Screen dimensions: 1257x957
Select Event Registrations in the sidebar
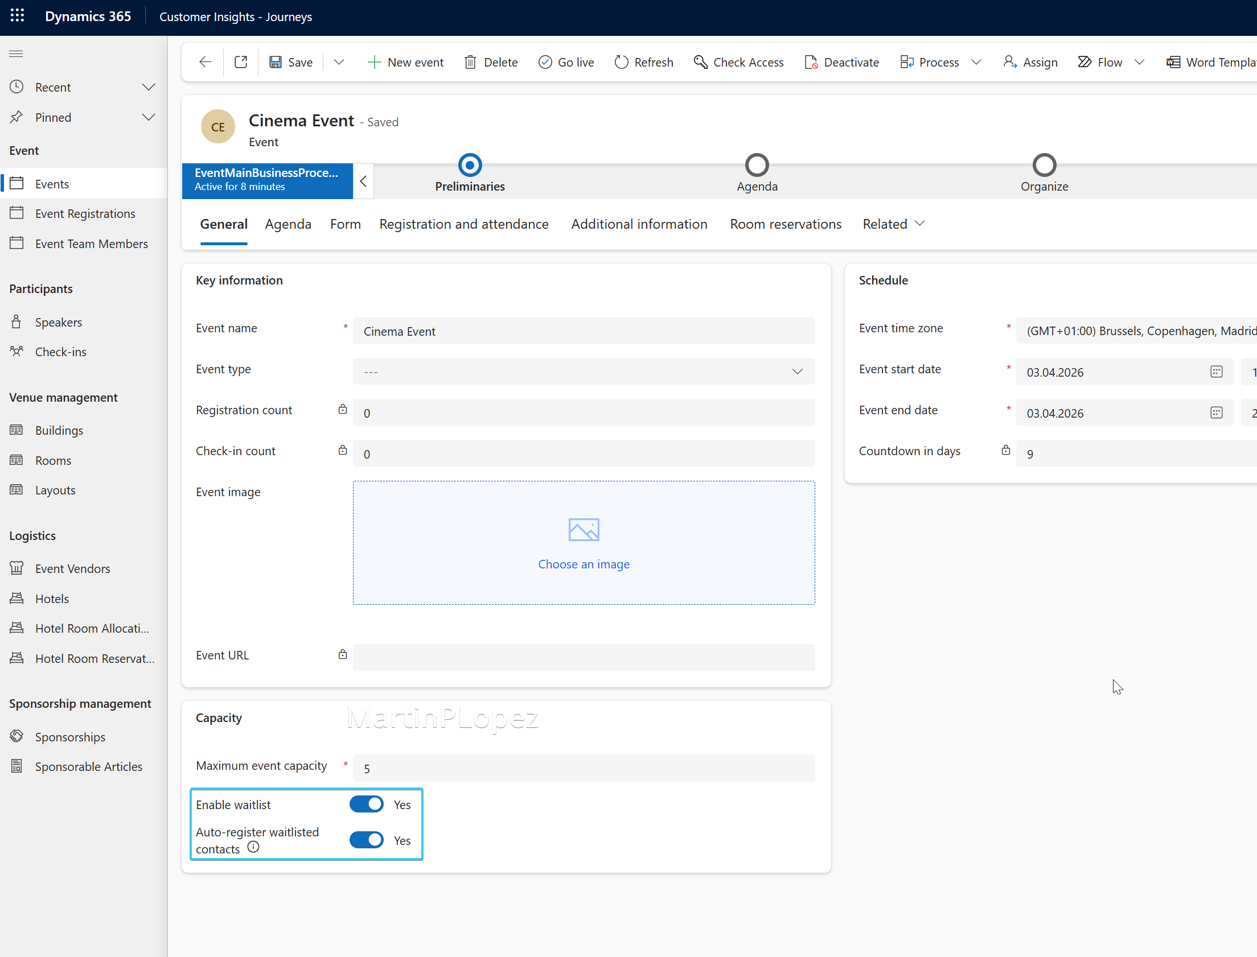pyautogui.click(x=85, y=213)
